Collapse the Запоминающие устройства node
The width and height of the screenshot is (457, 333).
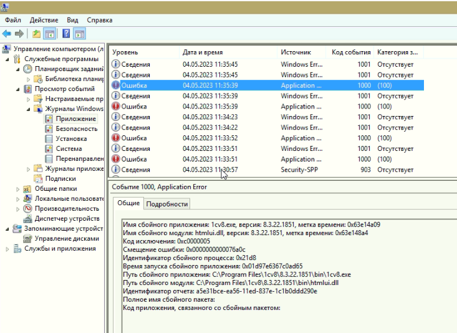(x=7, y=229)
